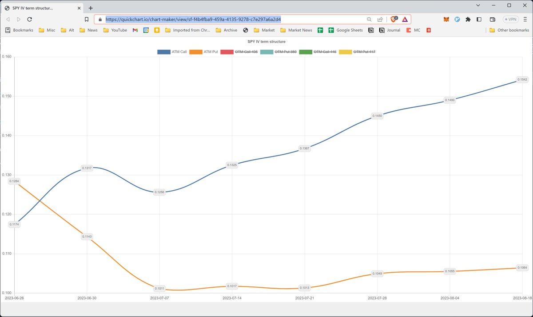Open the Market News bookmarks folder
This screenshot has width=533, height=317.
(x=296, y=30)
